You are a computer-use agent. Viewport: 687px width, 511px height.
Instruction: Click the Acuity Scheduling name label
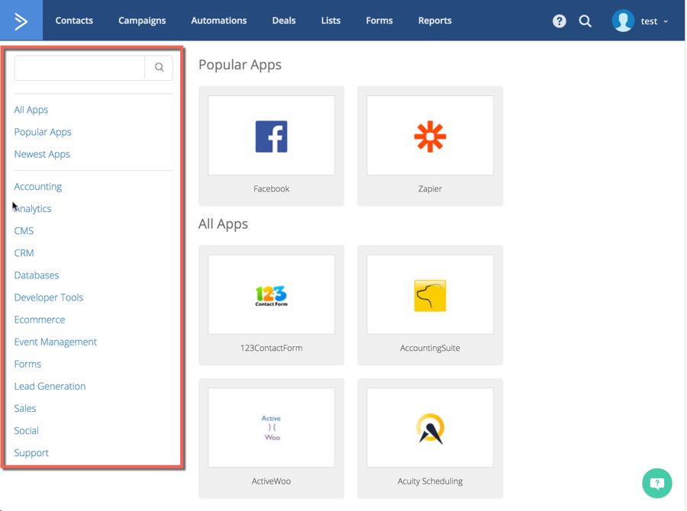[430, 481]
